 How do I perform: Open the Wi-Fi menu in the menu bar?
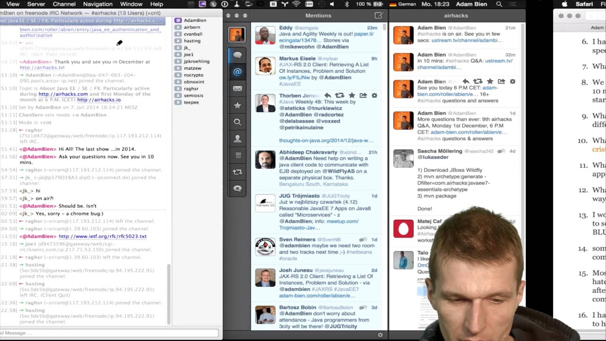point(296,4)
